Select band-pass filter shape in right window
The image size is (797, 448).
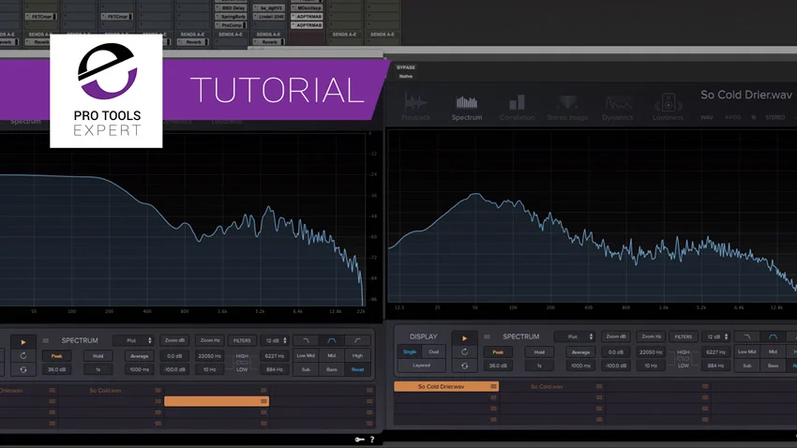point(774,336)
